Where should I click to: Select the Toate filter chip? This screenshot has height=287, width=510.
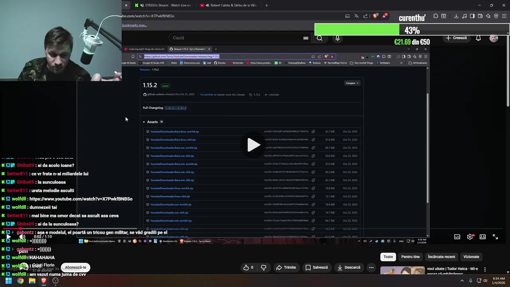click(388, 257)
